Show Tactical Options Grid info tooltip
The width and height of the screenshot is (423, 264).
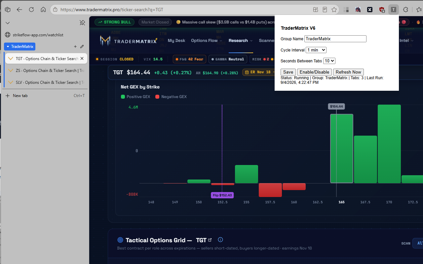coord(220,240)
